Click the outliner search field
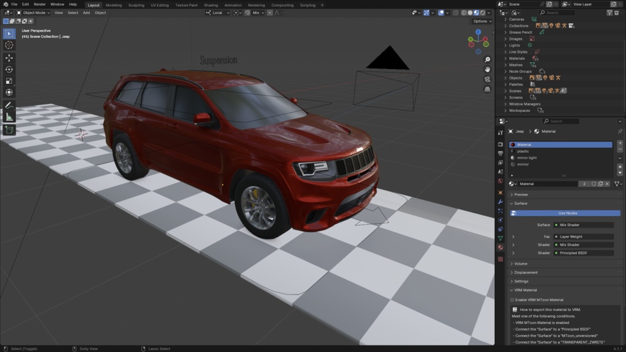Image resolution: width=626 pixels, height=352 pixels. 557,13
